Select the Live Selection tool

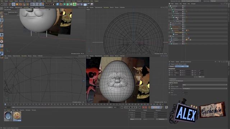pos(10,4)
